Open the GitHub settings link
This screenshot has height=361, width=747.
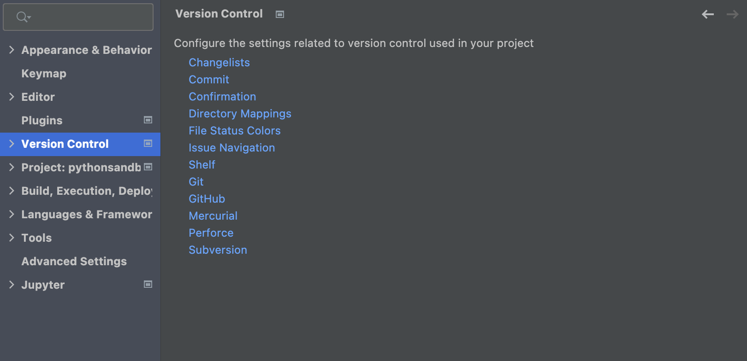[x=207, y=199]
